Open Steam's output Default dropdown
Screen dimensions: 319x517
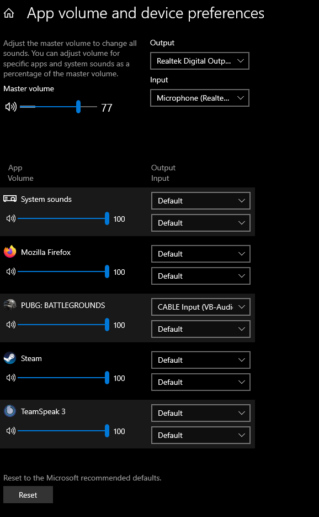[x=200, y=360]
